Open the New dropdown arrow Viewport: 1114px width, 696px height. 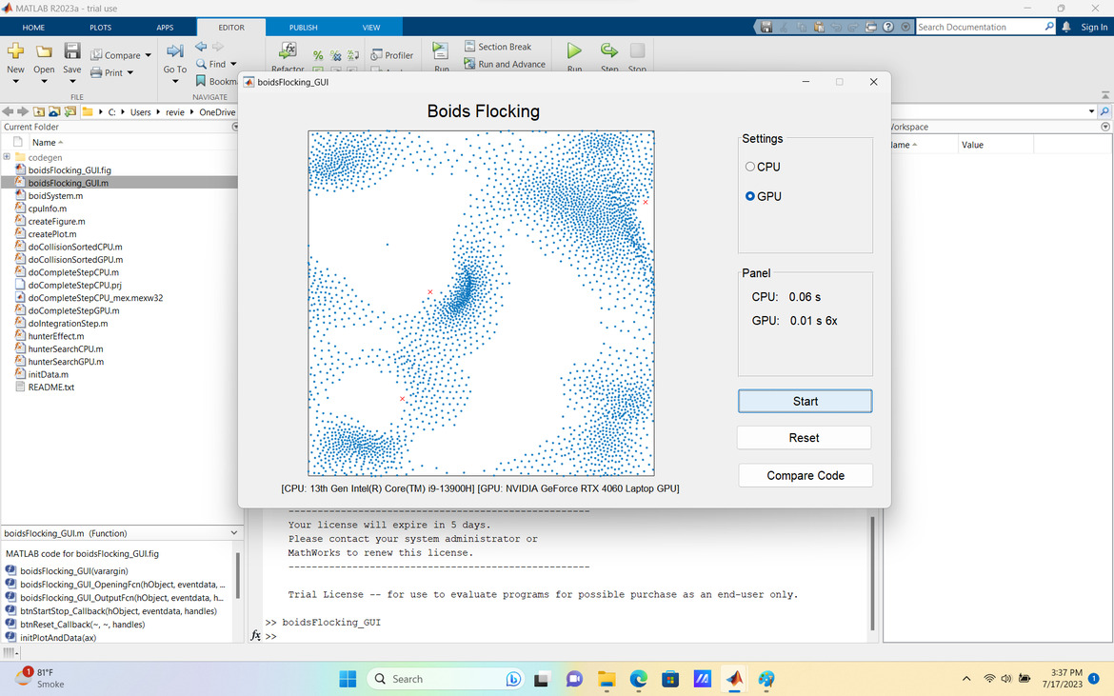15,82
